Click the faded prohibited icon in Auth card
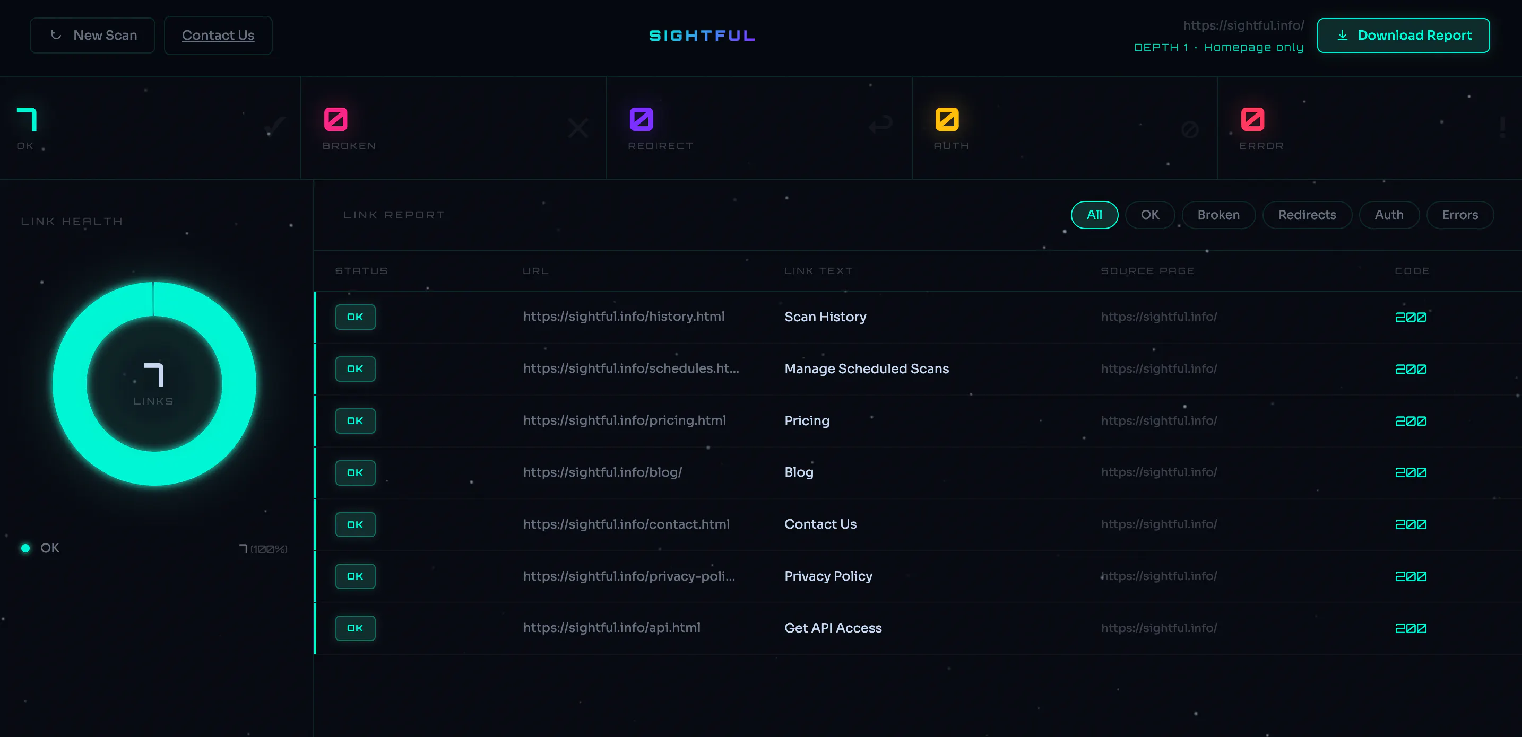The height and width of the screenshot is (737, 1522). [1189, 129]
